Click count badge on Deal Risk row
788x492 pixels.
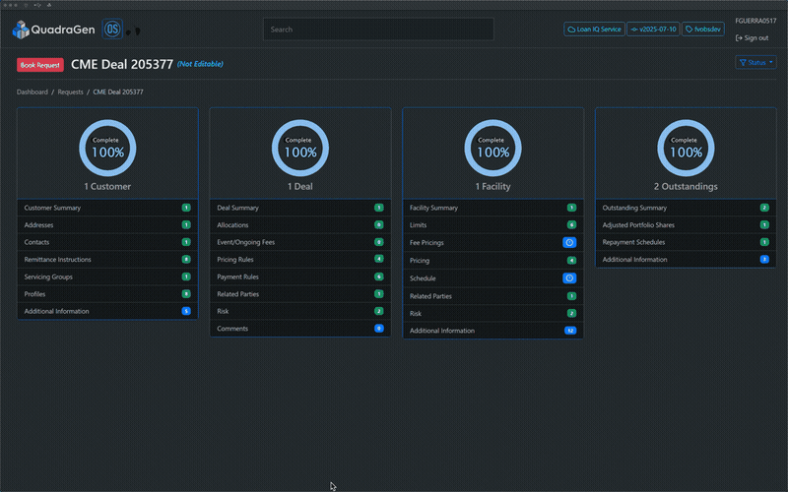coord(379,311)
